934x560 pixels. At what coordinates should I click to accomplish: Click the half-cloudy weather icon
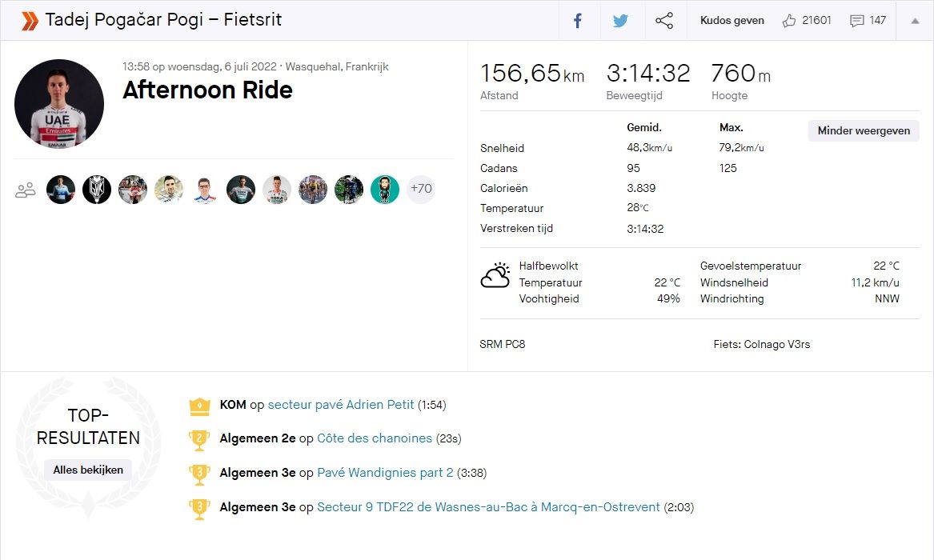click(495, 275)
